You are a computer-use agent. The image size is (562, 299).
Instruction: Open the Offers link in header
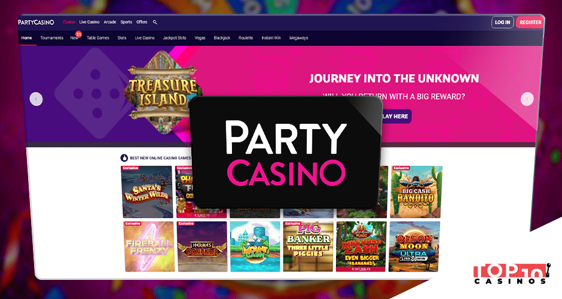click(x=142, y=22)
